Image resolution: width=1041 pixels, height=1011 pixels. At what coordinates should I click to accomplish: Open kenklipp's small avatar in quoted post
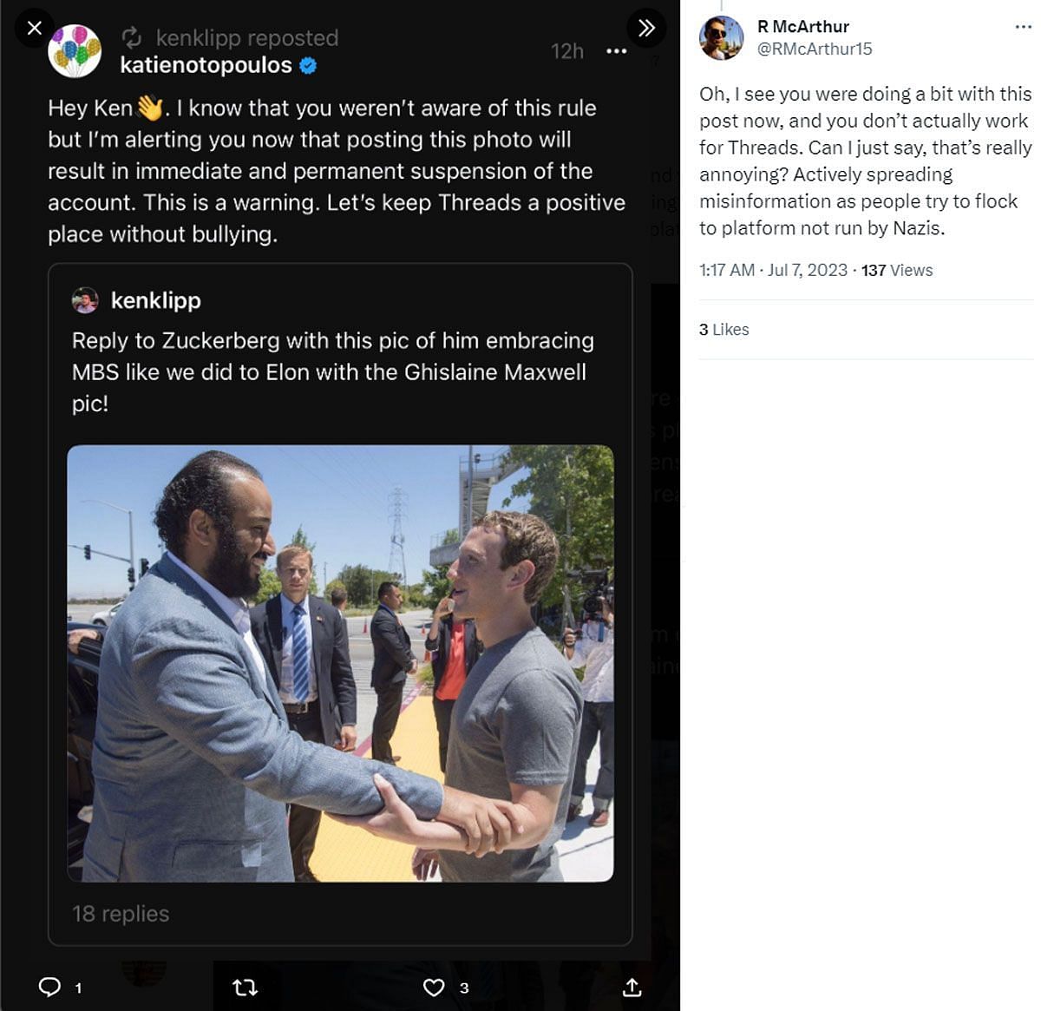(x=85, y=300)
